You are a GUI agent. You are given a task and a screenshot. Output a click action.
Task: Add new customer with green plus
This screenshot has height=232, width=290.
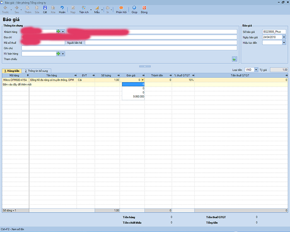click(58, 31)
